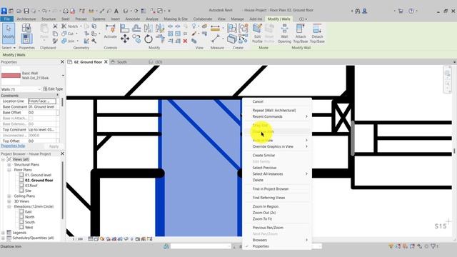Image resolution: width=457 pixels, height=257 pixels.
Task: Toggle the 02. Ground floor view box
Action: [x=21, y=180]
